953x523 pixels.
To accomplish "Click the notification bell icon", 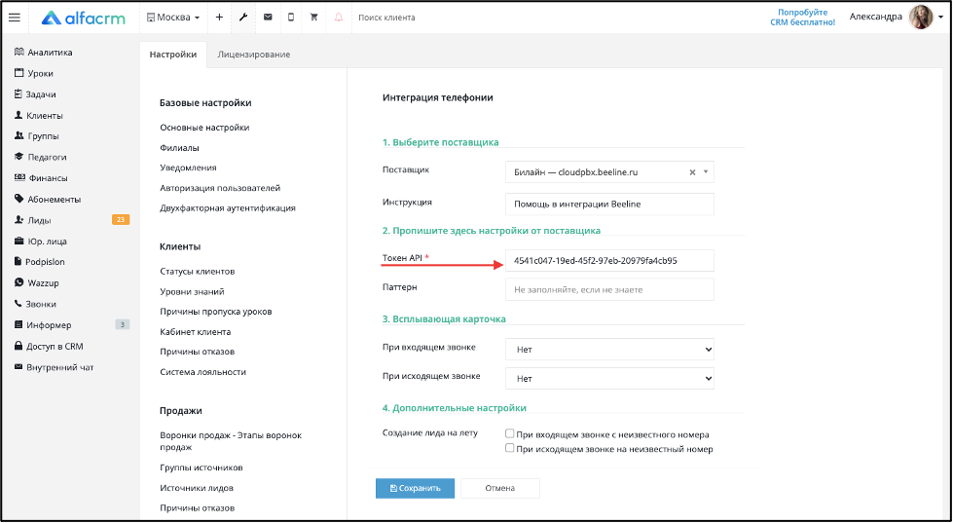I will click(339, 18).
